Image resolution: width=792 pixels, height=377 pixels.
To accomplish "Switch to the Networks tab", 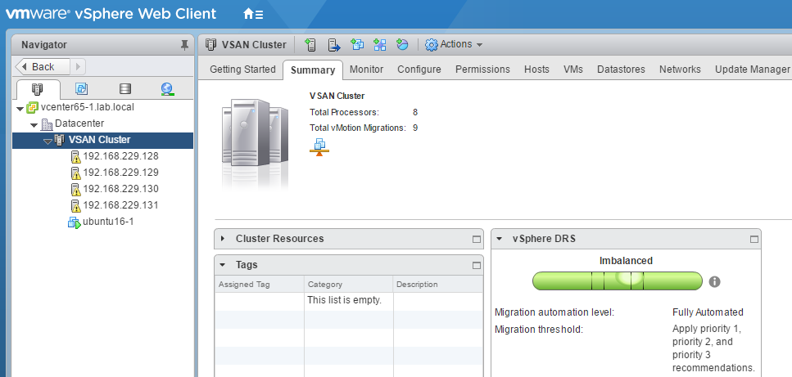I will click(x=680, y=70).
